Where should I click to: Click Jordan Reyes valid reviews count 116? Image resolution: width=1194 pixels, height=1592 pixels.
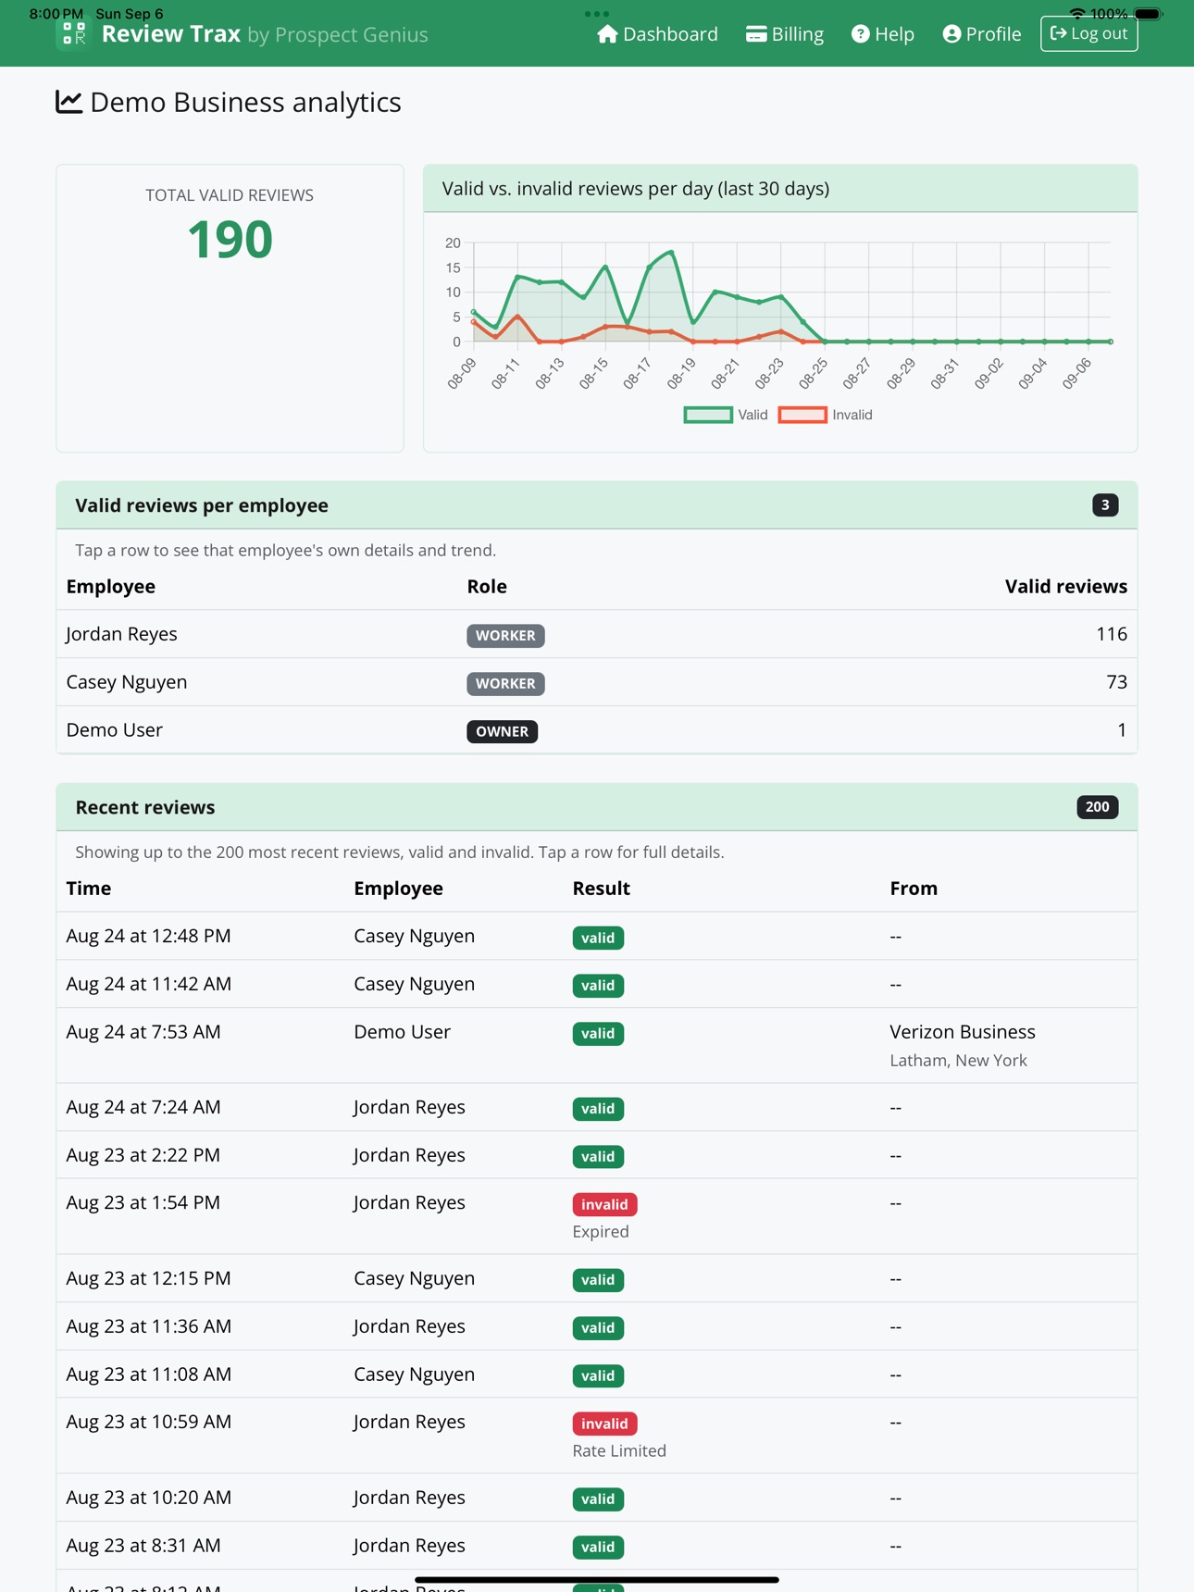[1111, 634]
